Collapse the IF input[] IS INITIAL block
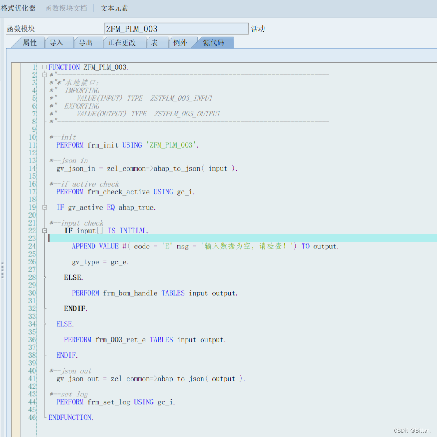 (x=44, y=231)
